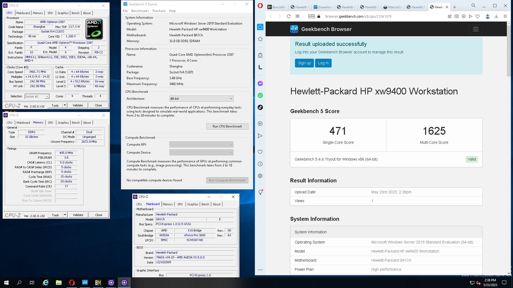513x288 pixels.
Task: Search tabs with magnifier icon
Action: pos(473,5)
